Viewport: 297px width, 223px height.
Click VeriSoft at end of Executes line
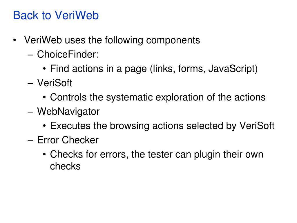[x=257, y=126]
